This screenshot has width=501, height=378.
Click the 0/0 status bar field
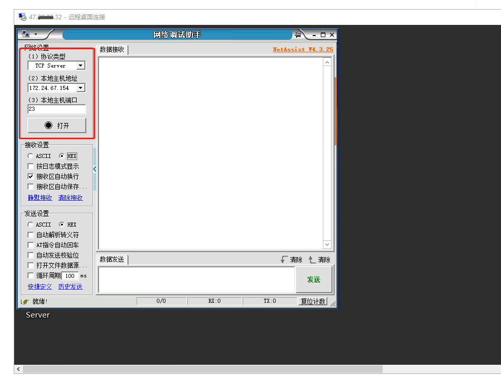[161, 301]
